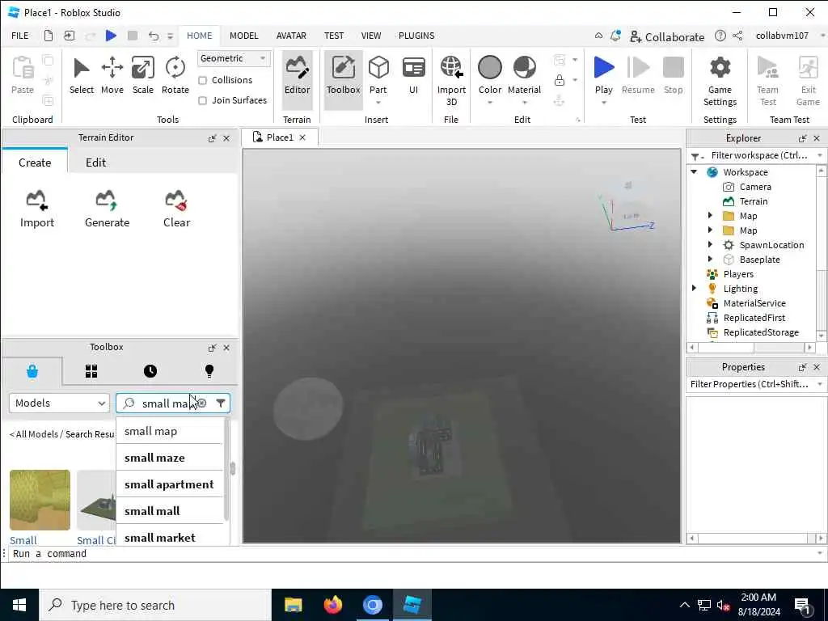
Task: Click the undo arrow in title toolbar
Action: 153,36
